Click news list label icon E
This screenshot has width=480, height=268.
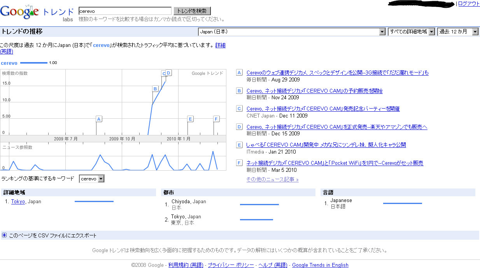point(240,145)
